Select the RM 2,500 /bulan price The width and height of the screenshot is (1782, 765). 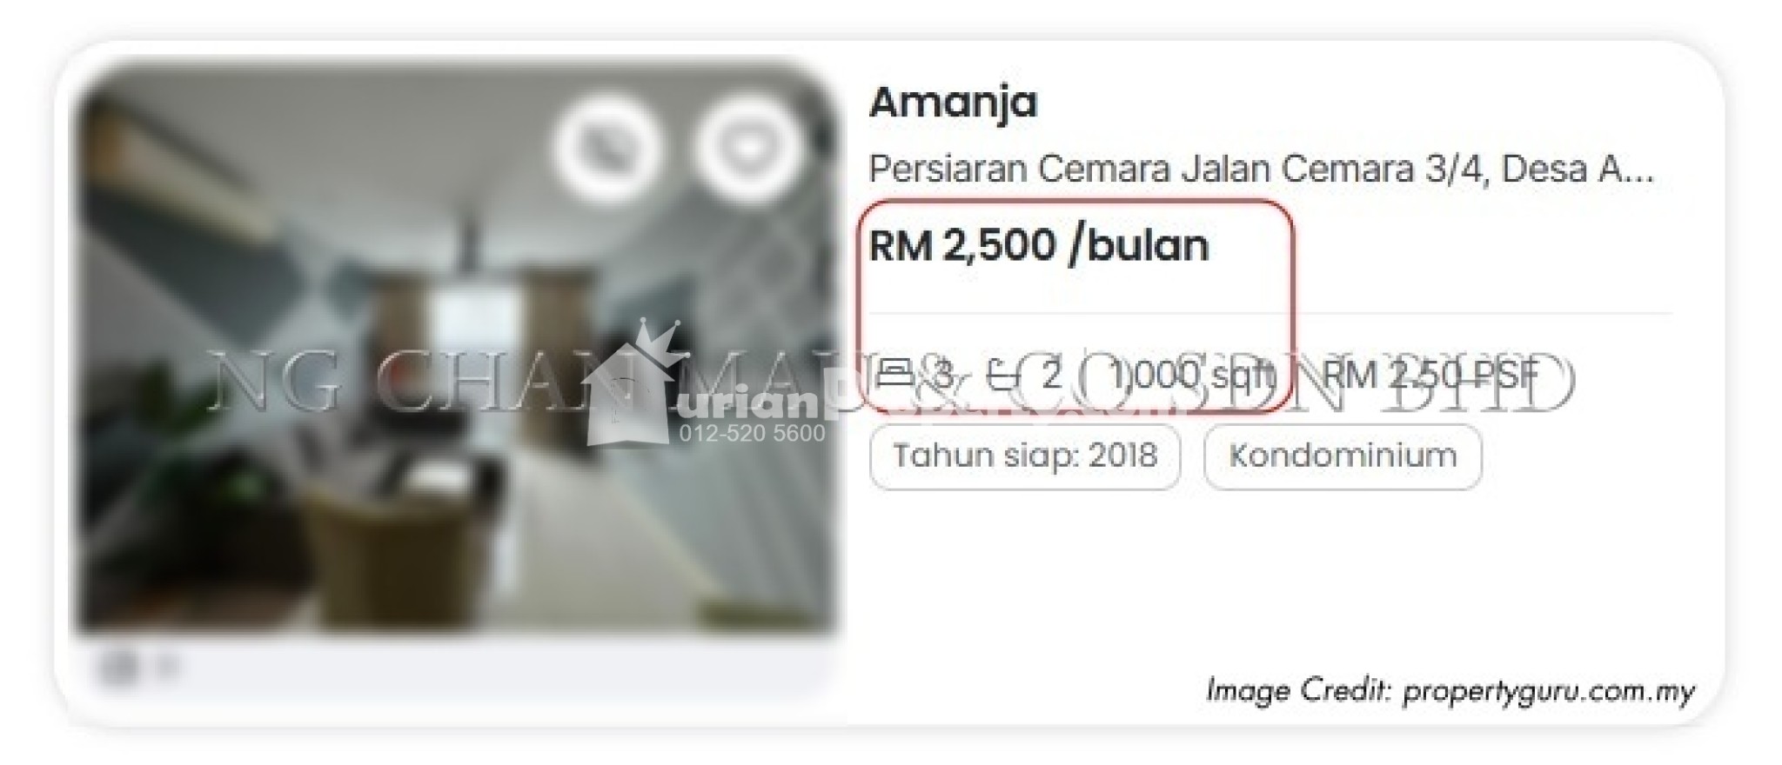pos(1039,245)
